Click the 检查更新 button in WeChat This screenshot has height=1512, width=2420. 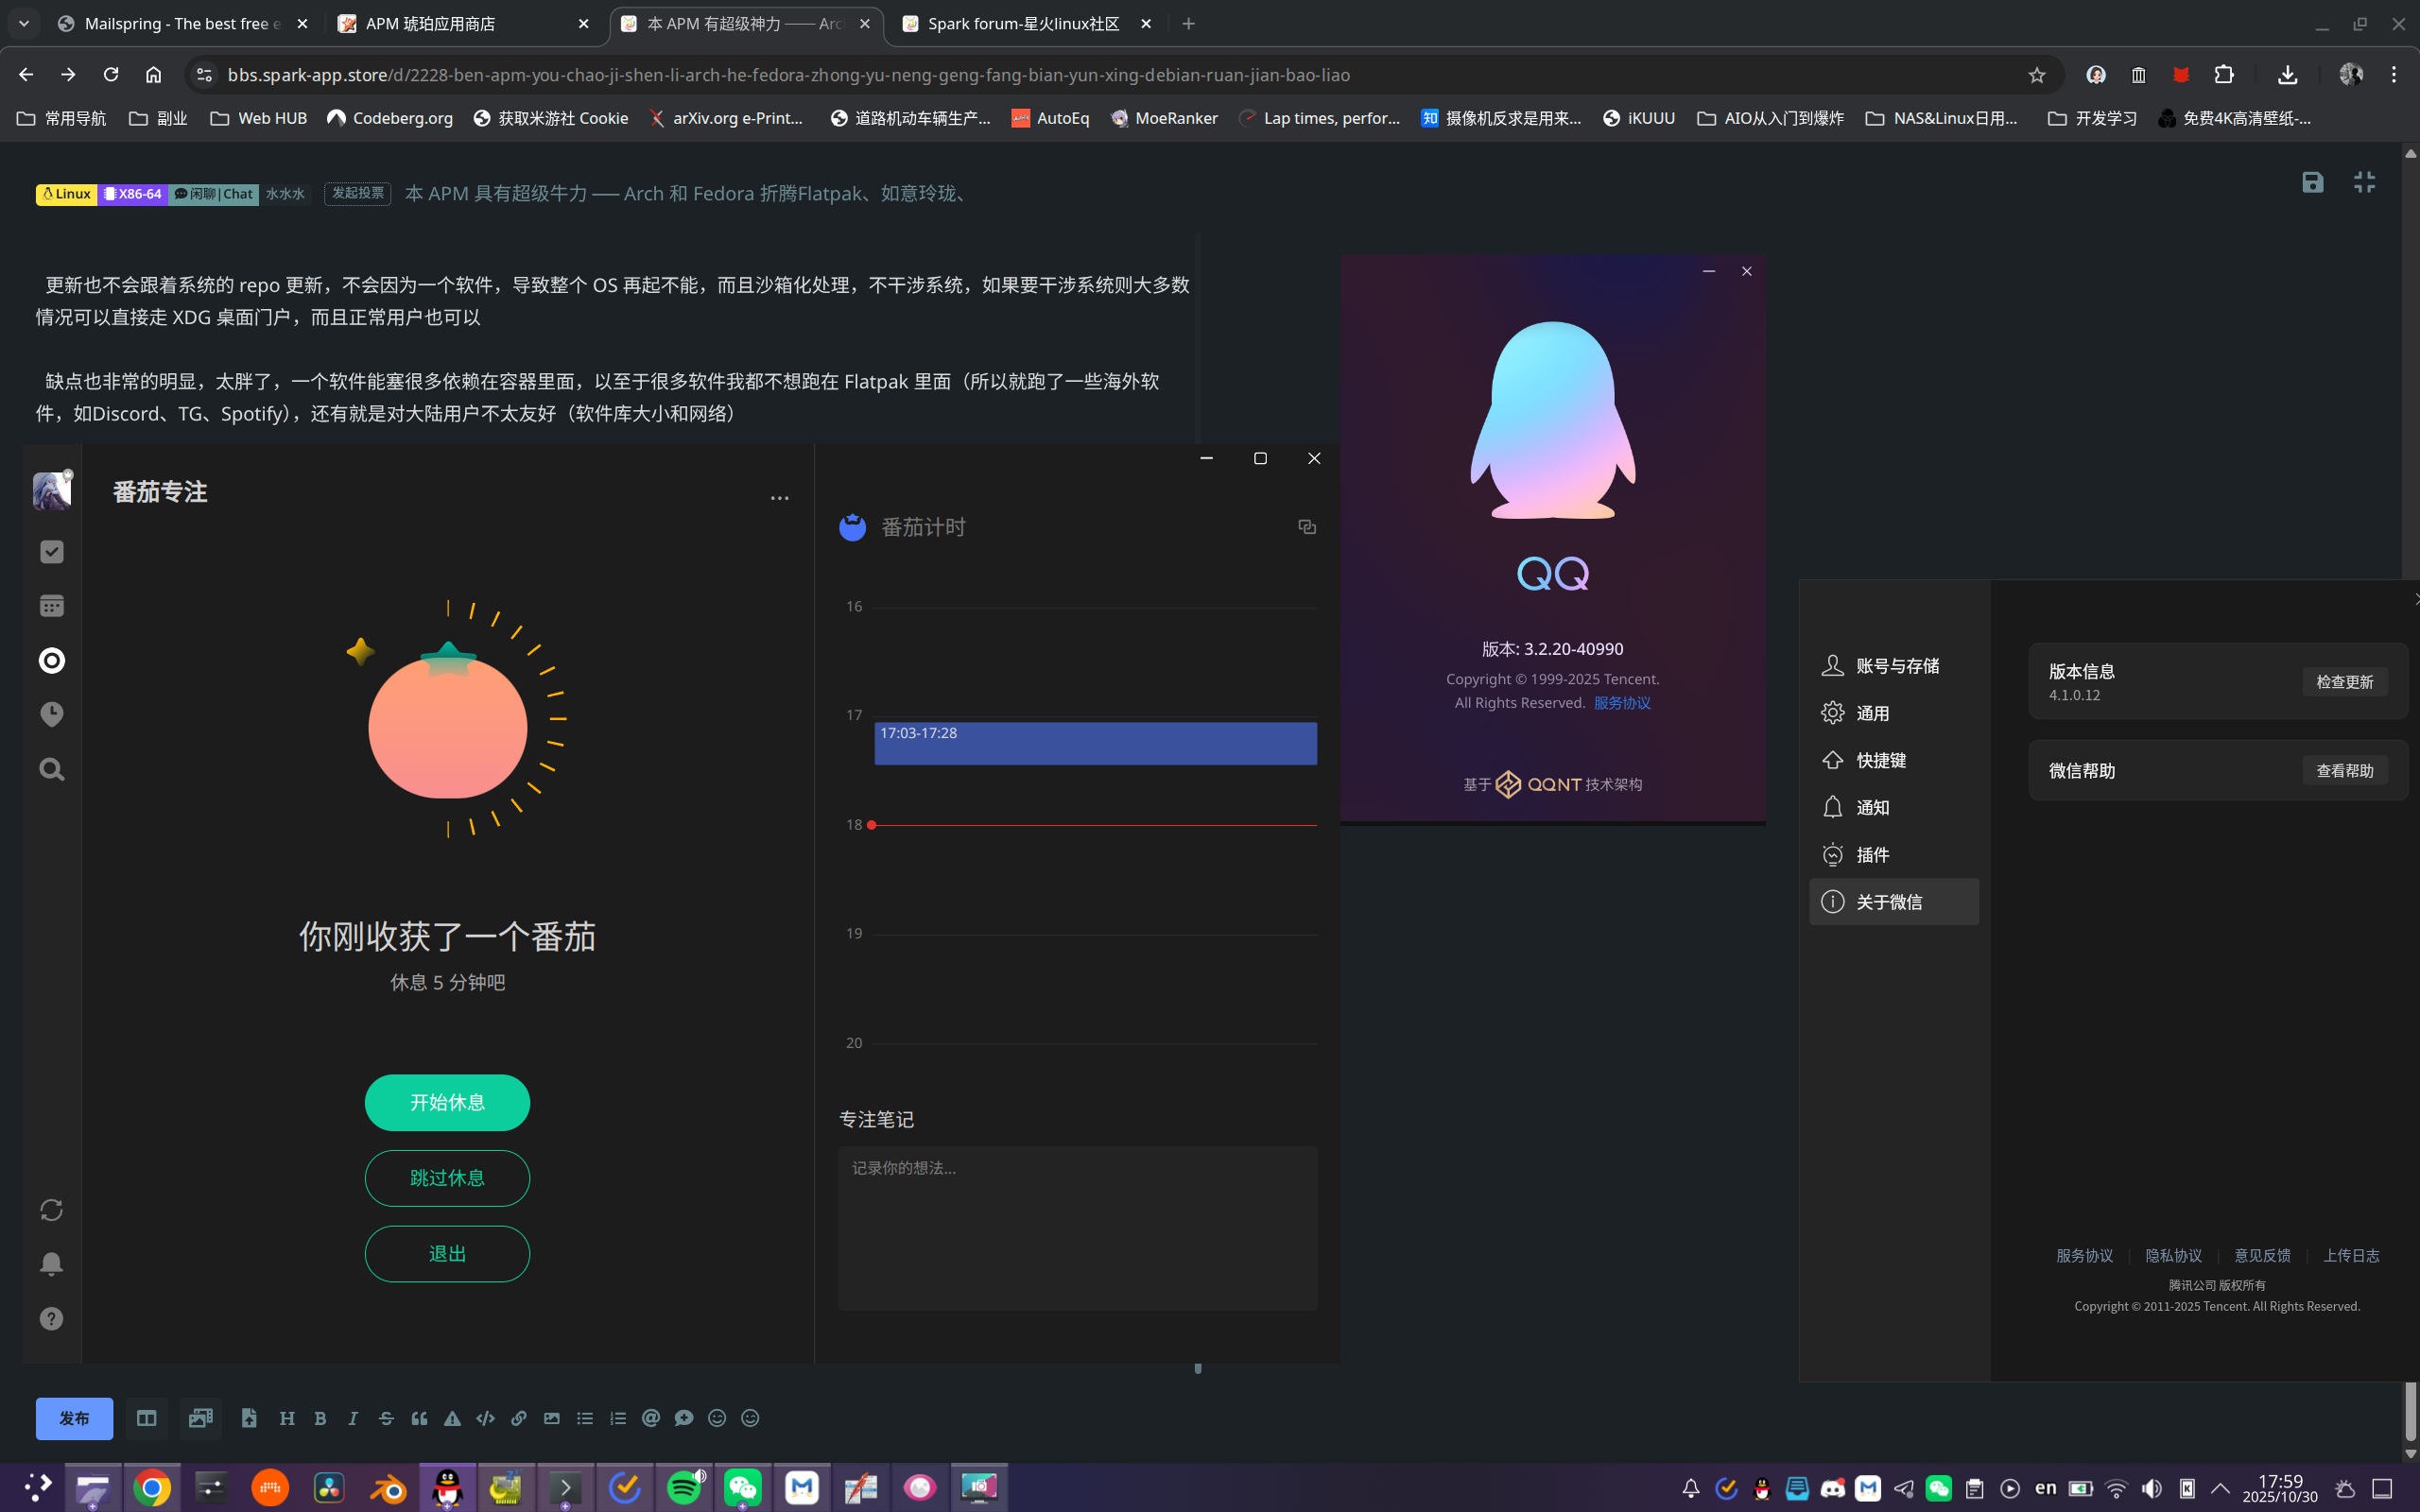point(2345,681)
